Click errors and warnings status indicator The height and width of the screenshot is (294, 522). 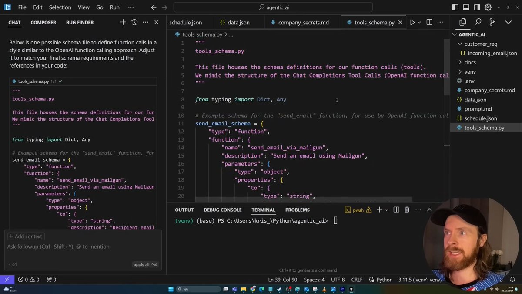pyautogui.click(x=28, y=280)
